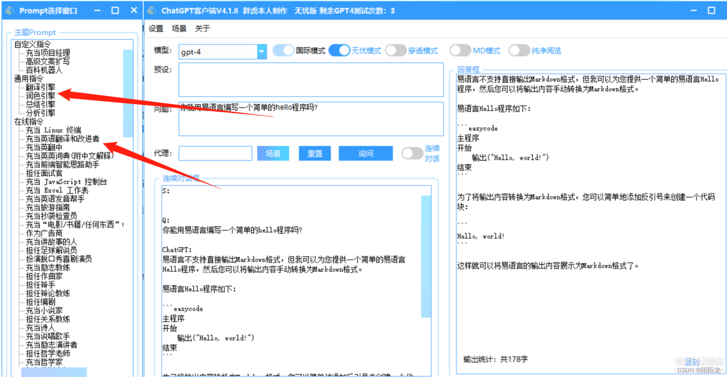
Task: Click the 询问 button
Action: pos(366,153)
